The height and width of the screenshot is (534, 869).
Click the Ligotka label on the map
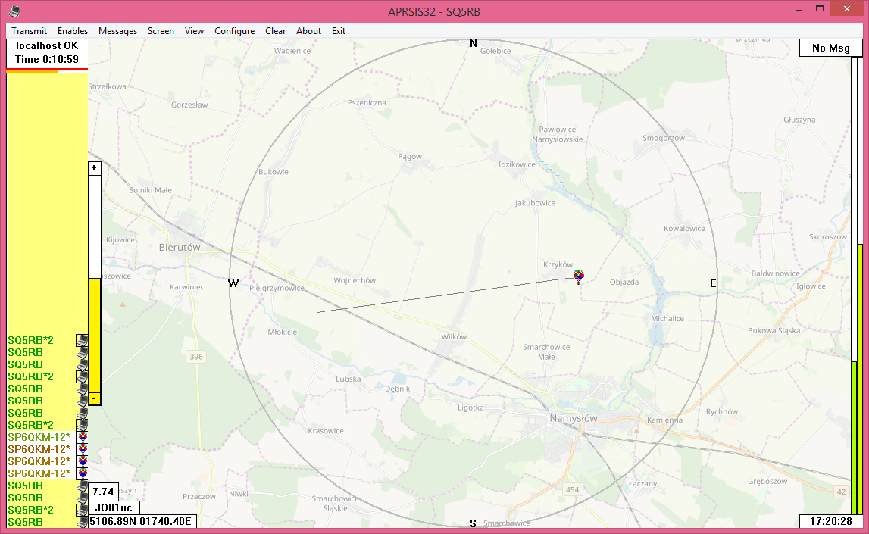(x=470, y=408)
